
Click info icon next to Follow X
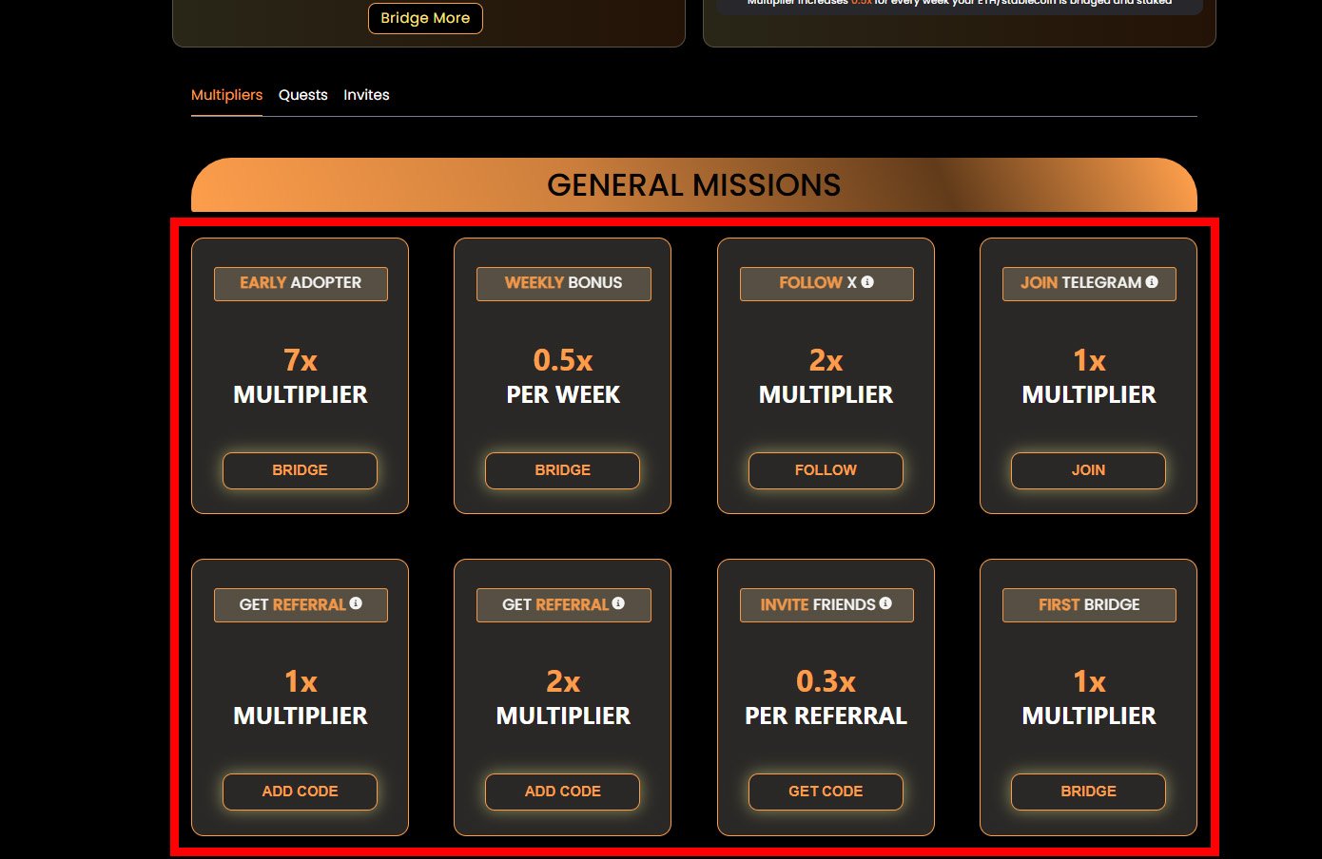pos(867,282)
